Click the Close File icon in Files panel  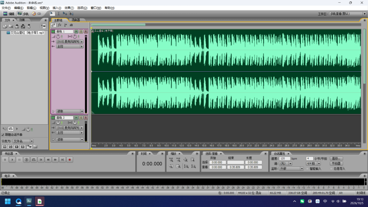click(11, 26)
